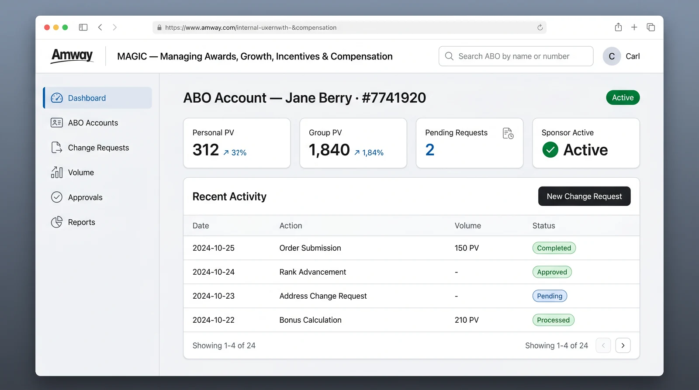The image size is (699, 390).
Task: Reload the page with refresh icon
Action: click(x=540, y=27)
